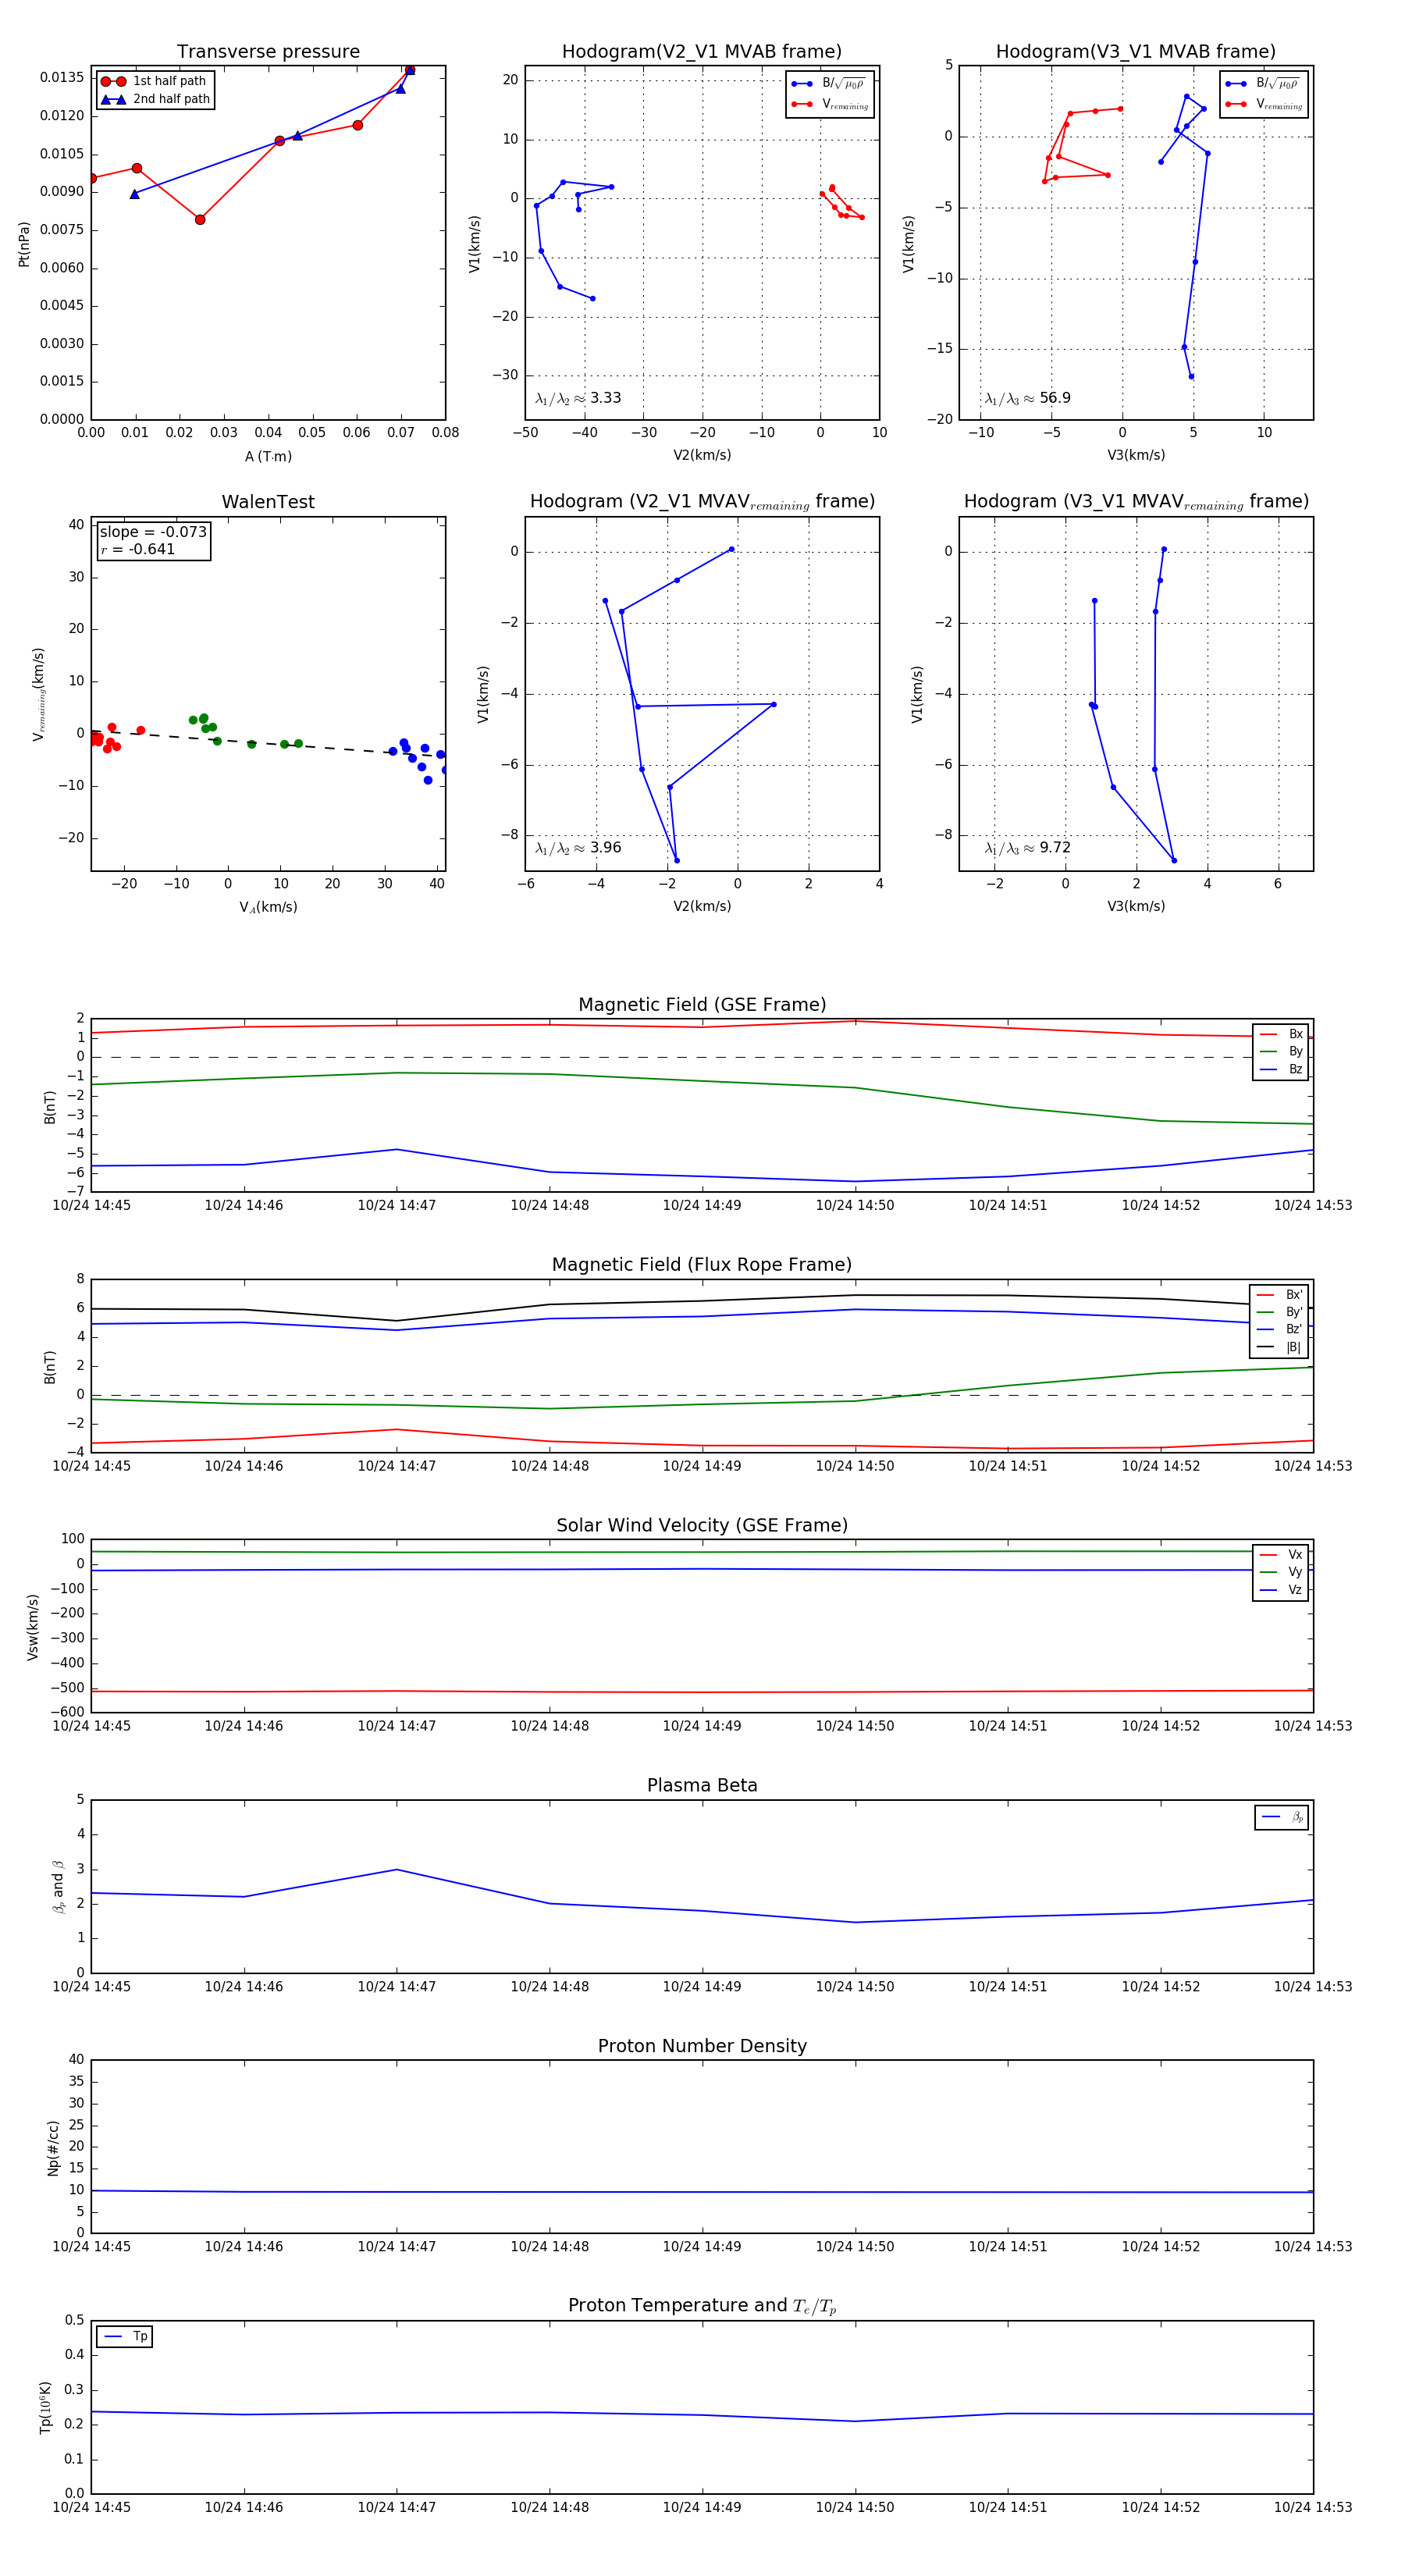This screenshot has height=2576, width=1405.
Task: Click the "Vsw(km/s)" y-axis label
Action: click(32, 1627)
